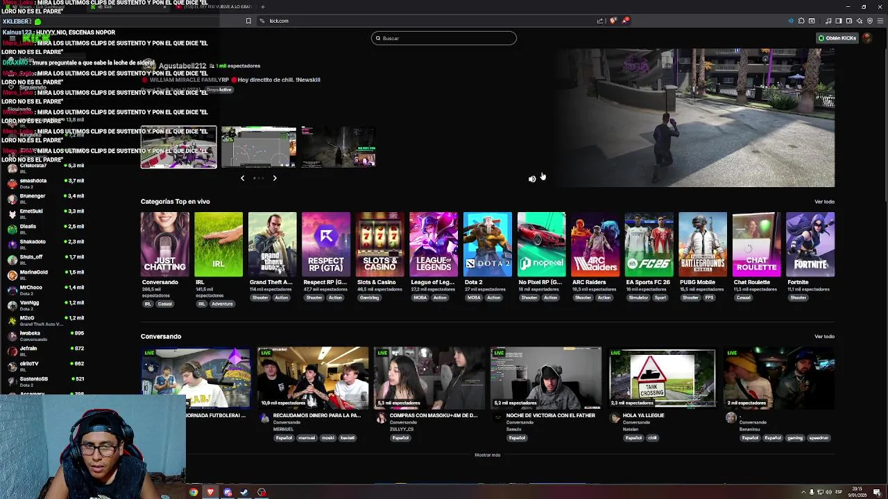Open the EA Sports FC 26 category
Image resolution: width=888 pixels, height=499 pixels.
pyautogui.click(x=649, y=245)
